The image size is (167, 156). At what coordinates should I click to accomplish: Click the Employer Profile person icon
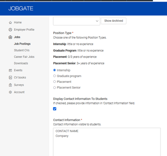click(10, 30)
